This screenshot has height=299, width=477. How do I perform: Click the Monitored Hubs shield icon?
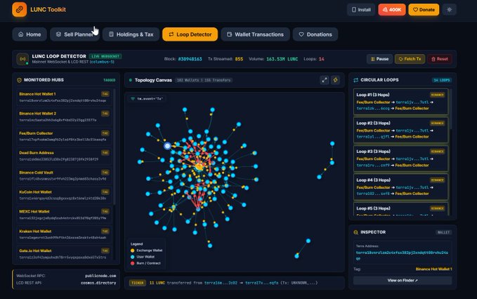(x=19, y=80)
